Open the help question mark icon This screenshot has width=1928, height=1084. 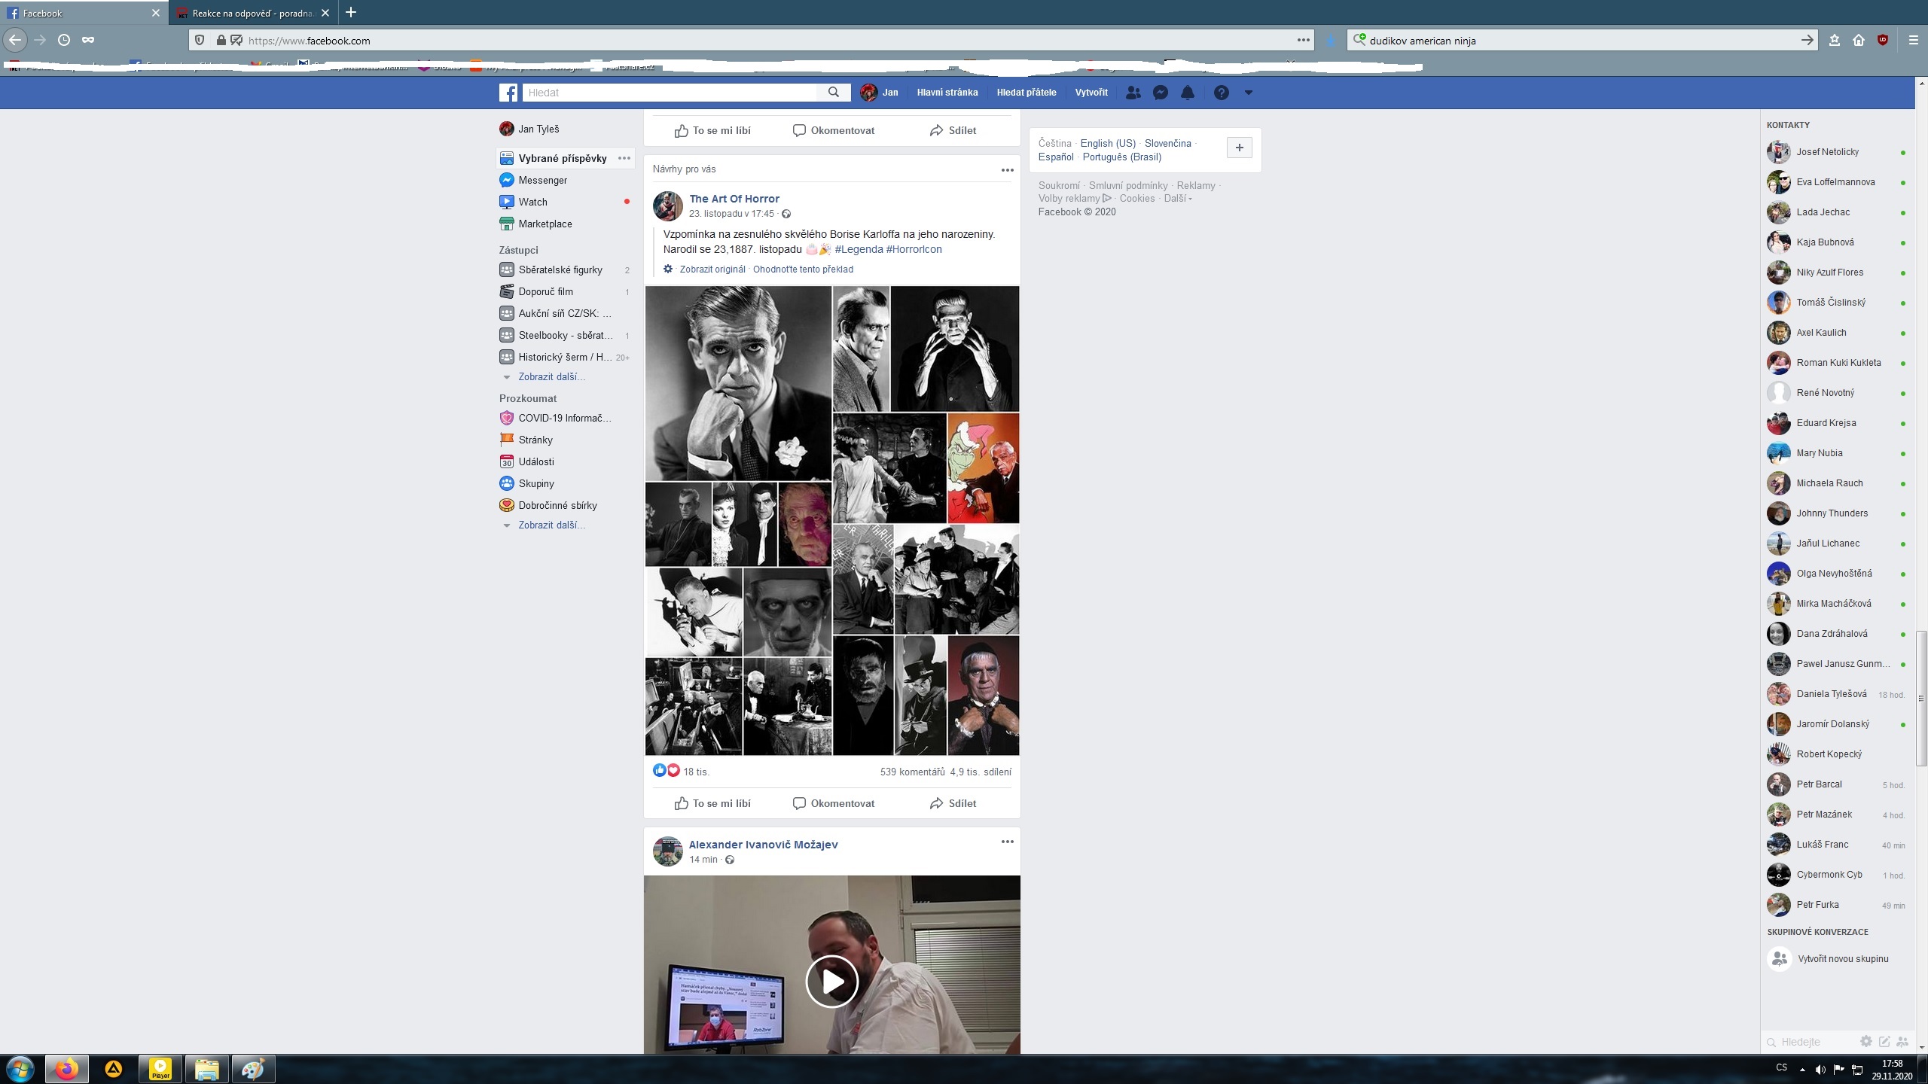pyautogui.click(x=1222, y=93)
